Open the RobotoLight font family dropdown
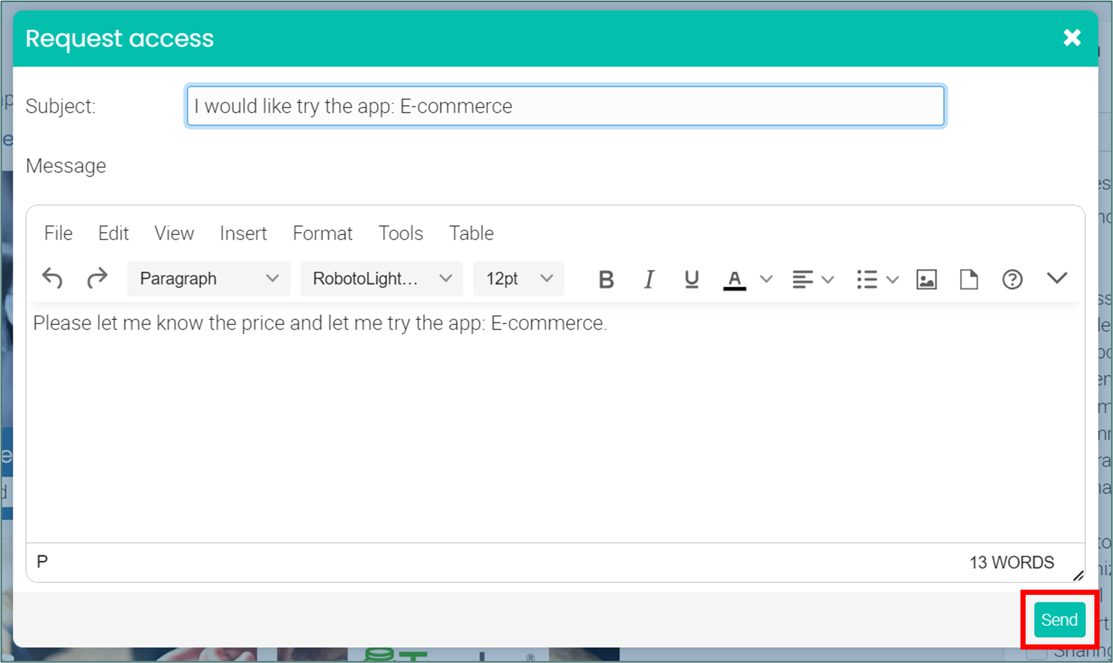 tap(382, 279)
